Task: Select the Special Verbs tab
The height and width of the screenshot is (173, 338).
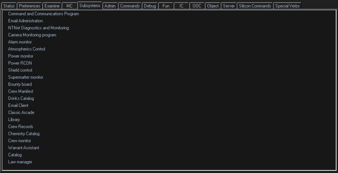Action: pos(287,6)
